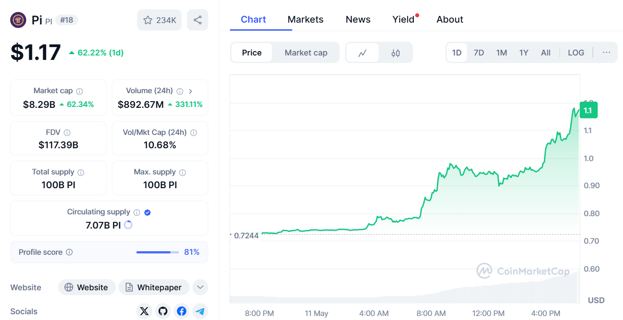Image resolution: width=623 pixels, height=320 pixels.
Task: Click the share icon button
Action: click(x=198, y=20)
